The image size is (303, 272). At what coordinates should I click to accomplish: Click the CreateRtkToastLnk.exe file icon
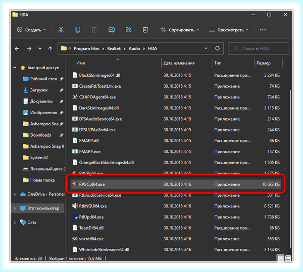[75, 86]
